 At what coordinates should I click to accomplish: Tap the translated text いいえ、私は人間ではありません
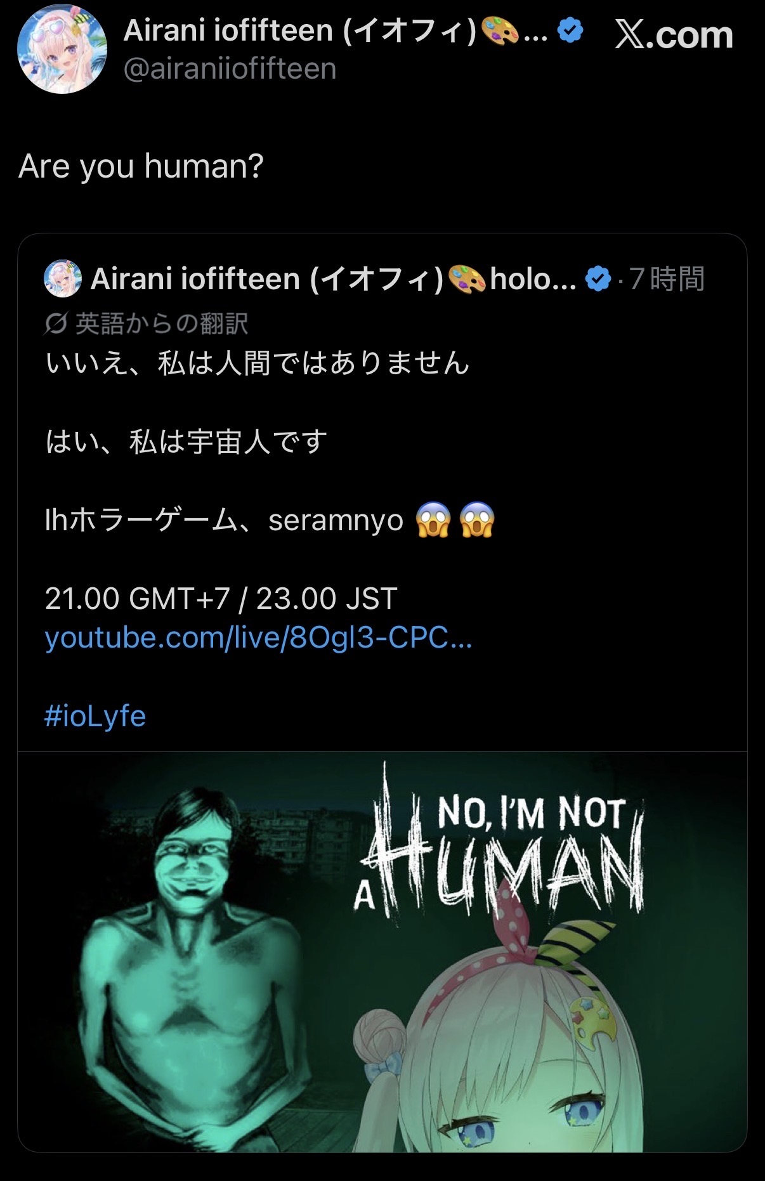point(258,363)
